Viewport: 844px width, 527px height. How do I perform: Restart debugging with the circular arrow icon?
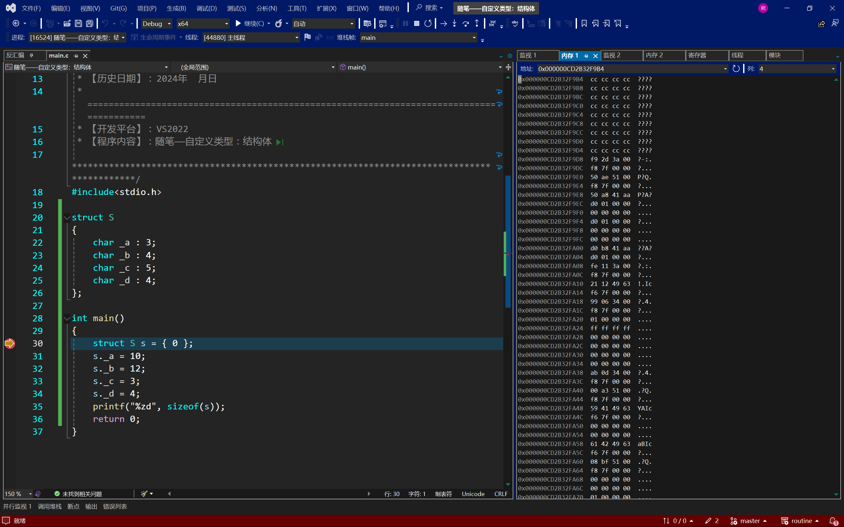coord(428,23)
